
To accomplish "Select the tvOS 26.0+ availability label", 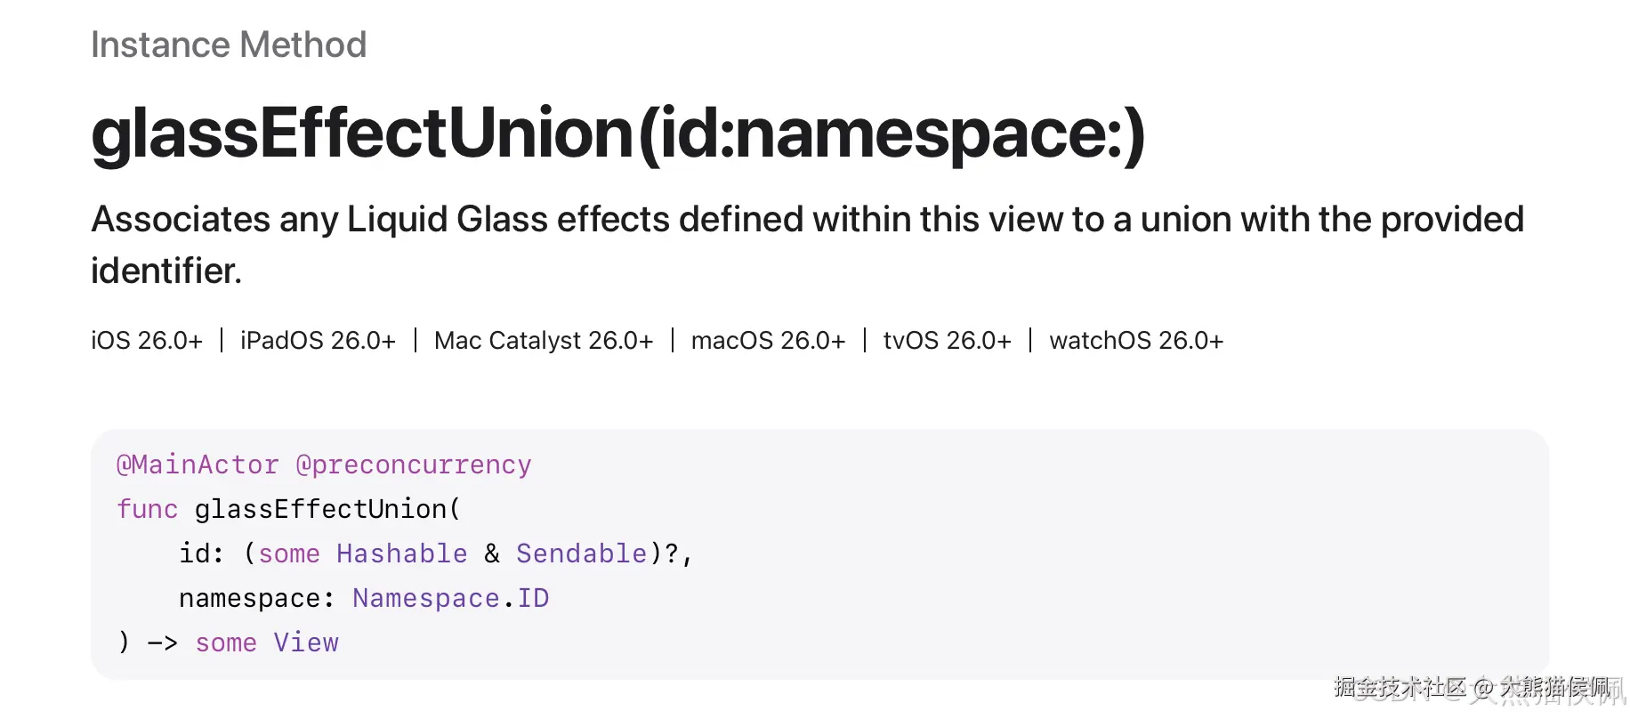I will click(x=947, y=341).
